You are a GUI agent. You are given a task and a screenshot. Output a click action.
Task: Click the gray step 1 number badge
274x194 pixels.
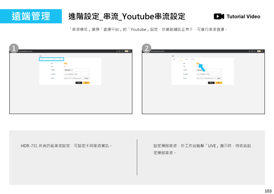(14, 48)
